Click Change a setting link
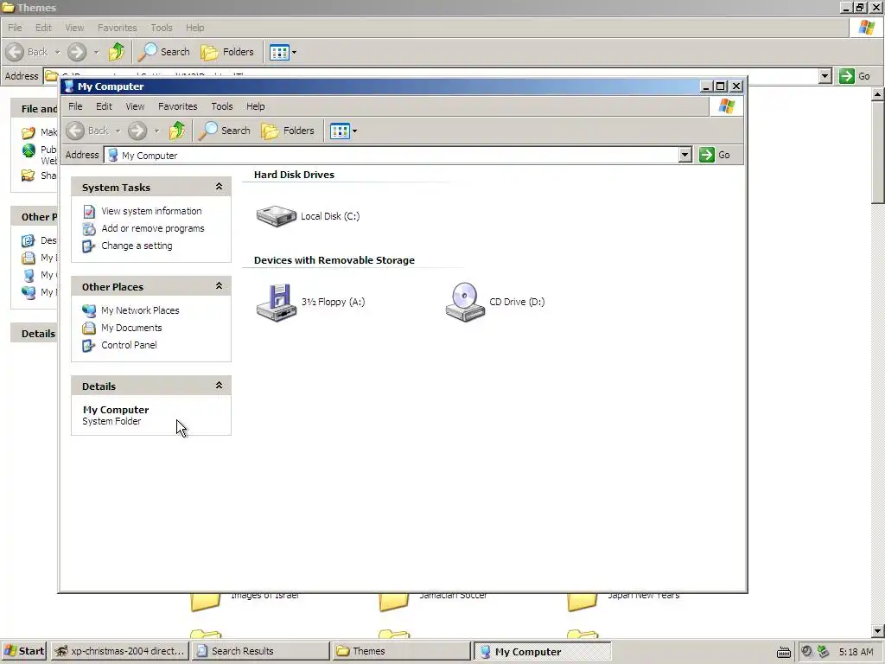The height and width of the screenshot is (664, 885). point(137,246)
